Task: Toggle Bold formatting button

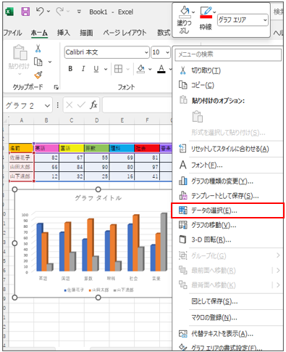Action: click(x=70, y=69)
